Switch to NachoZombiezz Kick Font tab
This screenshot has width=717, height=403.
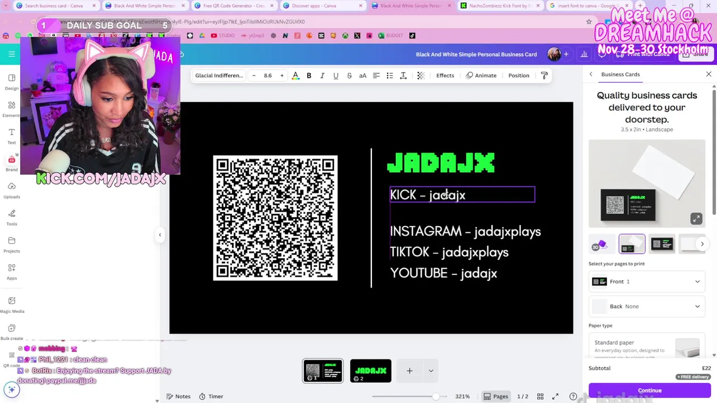tap(499, 6)
